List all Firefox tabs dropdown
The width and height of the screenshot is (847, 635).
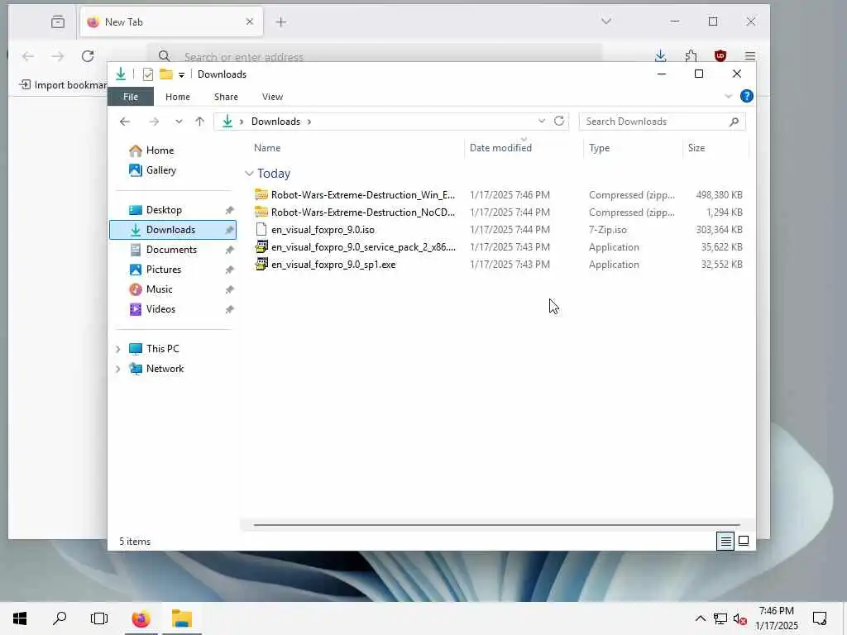(606, 21)
